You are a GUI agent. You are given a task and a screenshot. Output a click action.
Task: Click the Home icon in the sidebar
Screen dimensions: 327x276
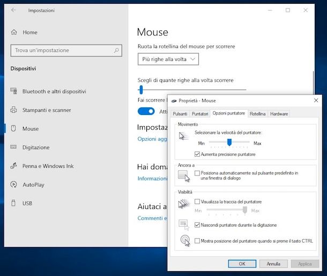click(x=13, y=32)
